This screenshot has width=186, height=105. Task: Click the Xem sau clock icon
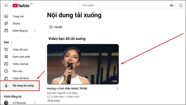(x=6, y=71)
